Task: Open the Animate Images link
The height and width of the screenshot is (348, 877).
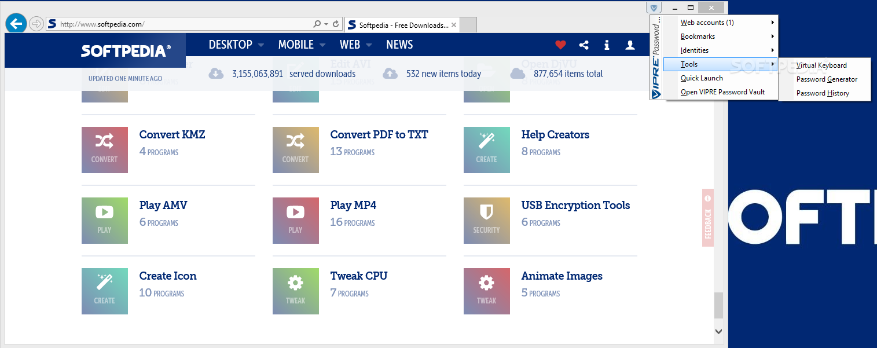Action: [x=562, y=276]
